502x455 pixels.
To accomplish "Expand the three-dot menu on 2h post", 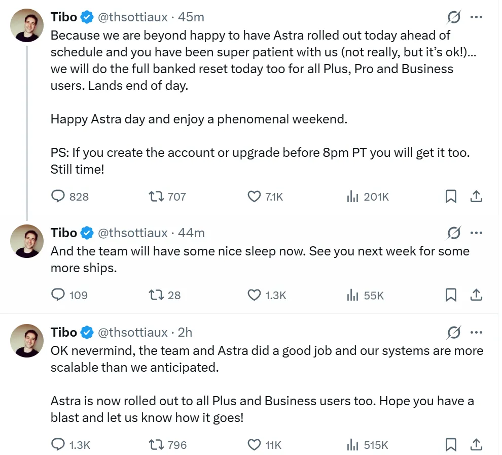I will pyautogui.click(x=476, y=332).
